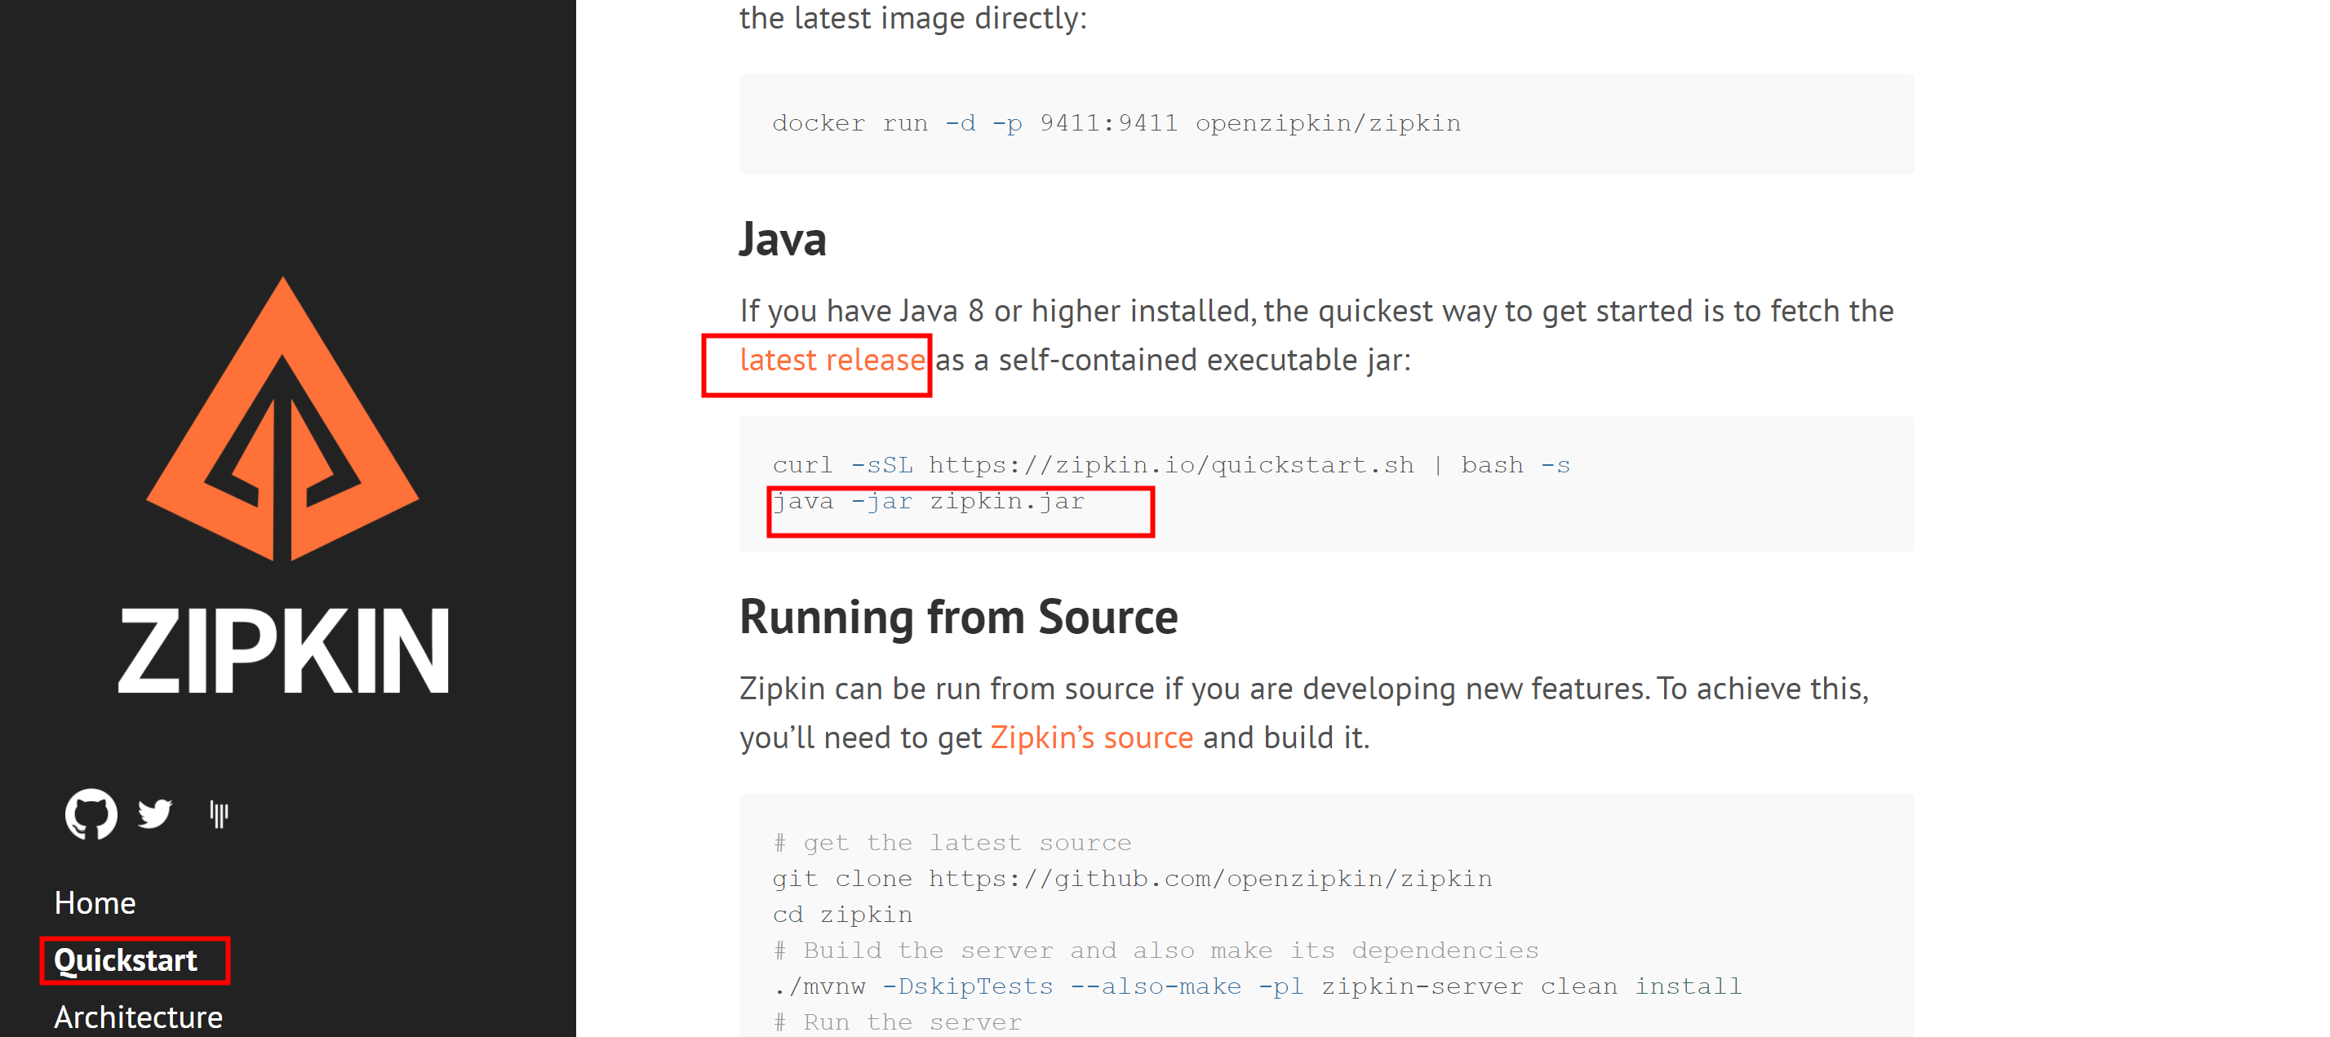The image size is (2330, 1037).
Task: Click the Twitter bird icon
Action: point(155,813)
